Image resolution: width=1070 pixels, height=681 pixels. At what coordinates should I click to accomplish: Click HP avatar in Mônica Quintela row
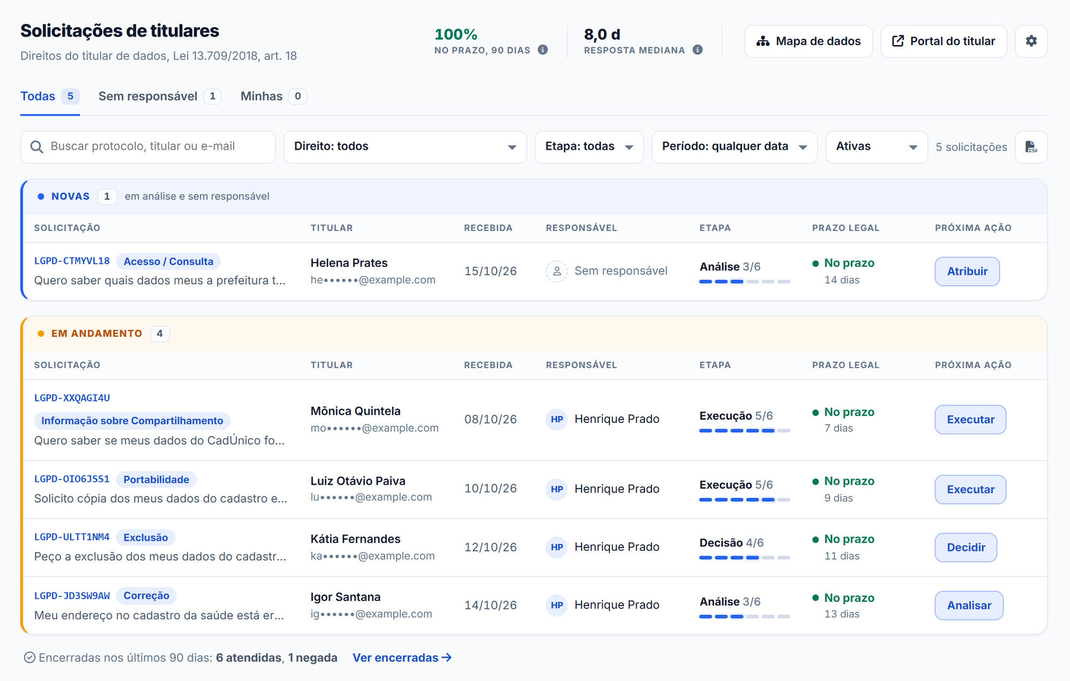556,419
